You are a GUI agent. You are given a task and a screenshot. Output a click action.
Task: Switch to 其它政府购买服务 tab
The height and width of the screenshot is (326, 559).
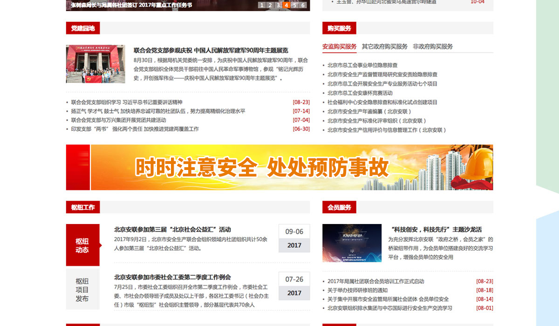(x=384, y=47)
